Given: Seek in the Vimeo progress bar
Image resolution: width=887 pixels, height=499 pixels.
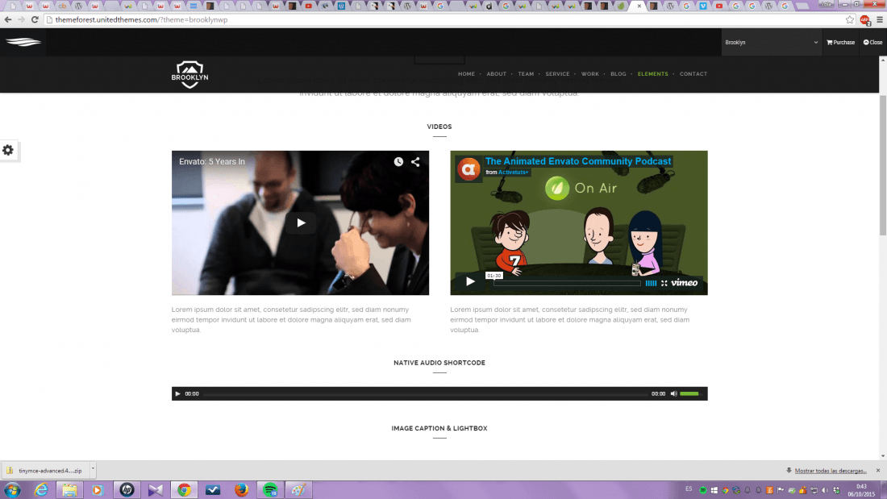Looking at the screenshot, I should coord(567,283).
